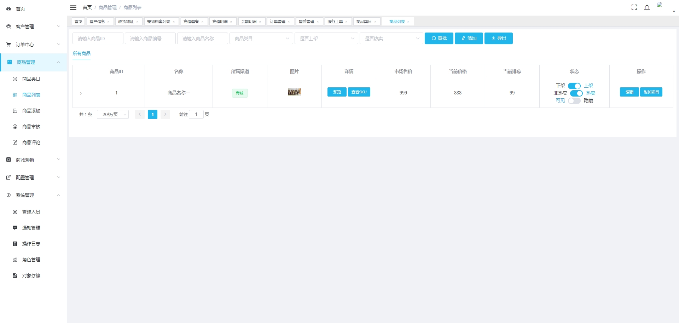Switch to the 余额明细 tab

[252, 22]
